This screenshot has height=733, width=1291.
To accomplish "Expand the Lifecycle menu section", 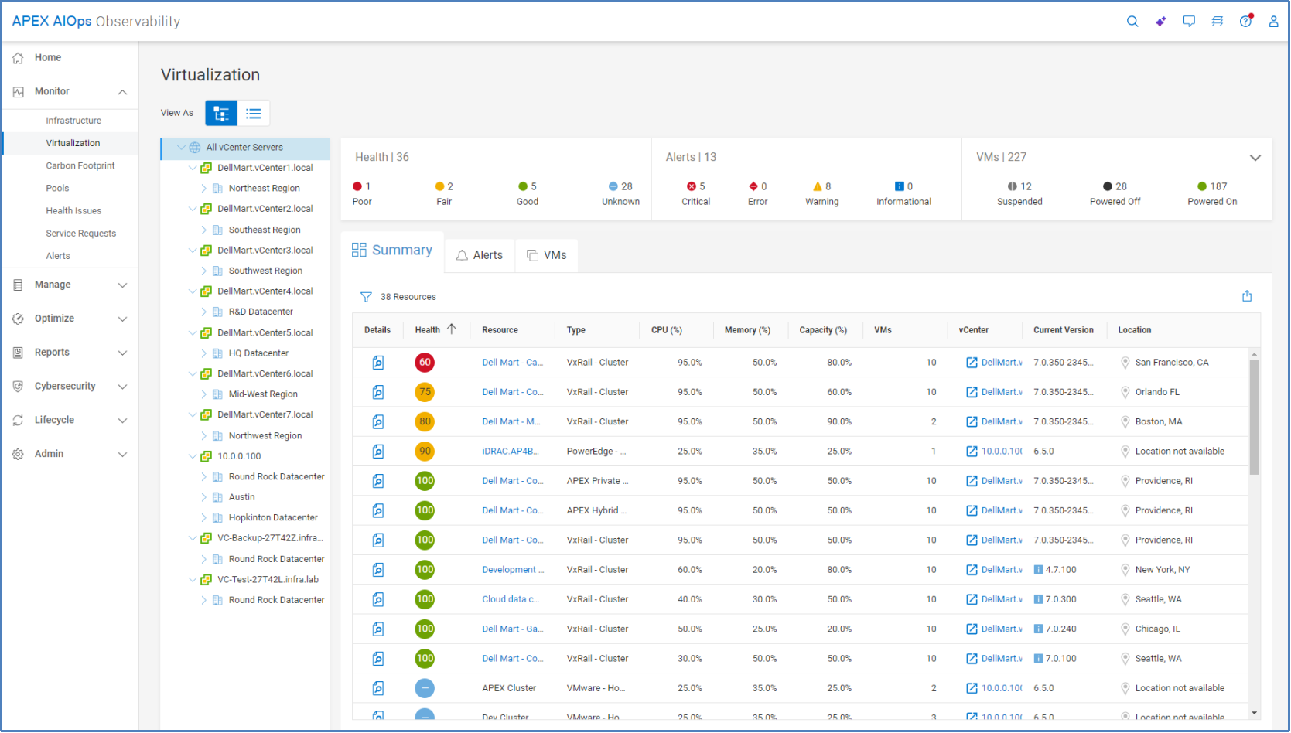I will click(122, 421).
